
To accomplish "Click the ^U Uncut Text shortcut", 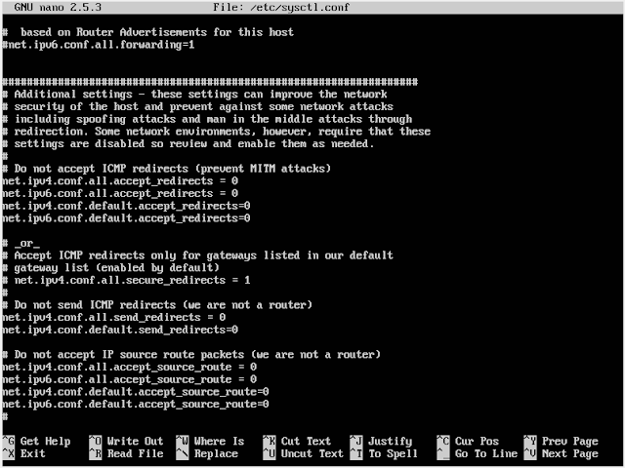I will coord(304,453).
